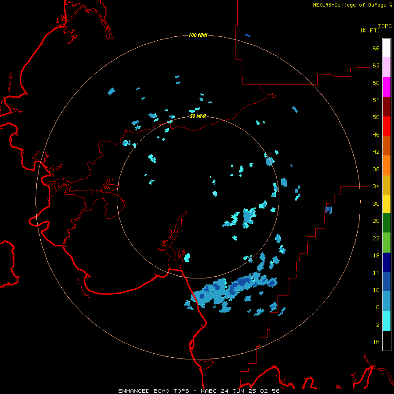This screenshot has width=394, height=394.
Task: Click the [K FT] legend units label
Action: pyautogui.click(x=370, y=30)
